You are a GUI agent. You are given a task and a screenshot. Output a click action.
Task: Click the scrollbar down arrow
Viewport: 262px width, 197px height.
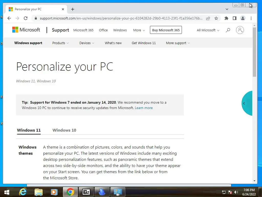tap(254, 181)
